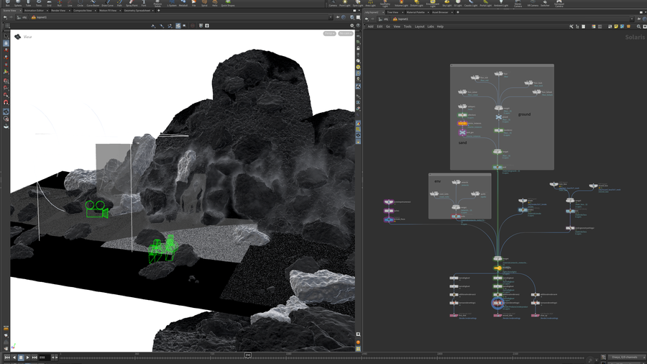Switch to the Material Palette tab
This screenshot has height=364, width=647.
tap(416, 12)
